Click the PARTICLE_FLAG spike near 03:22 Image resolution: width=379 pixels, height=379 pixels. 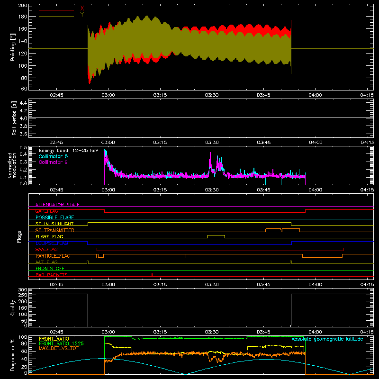pyautogui.click(x=186, y=256)
